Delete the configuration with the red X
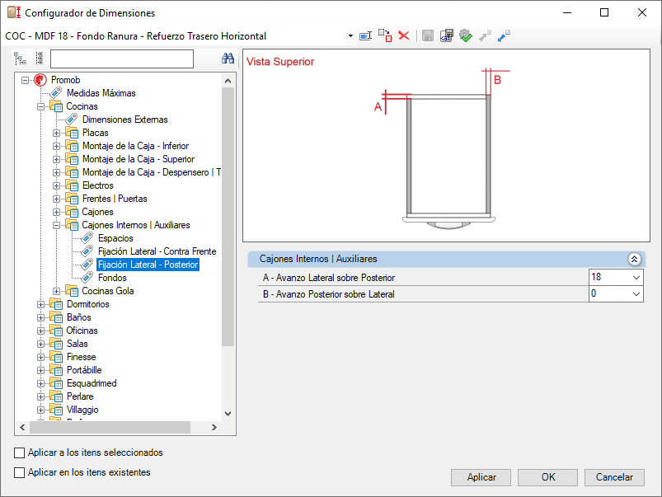Image resolution: width=662 pixels, height=497 pixels. pos(404,36)
